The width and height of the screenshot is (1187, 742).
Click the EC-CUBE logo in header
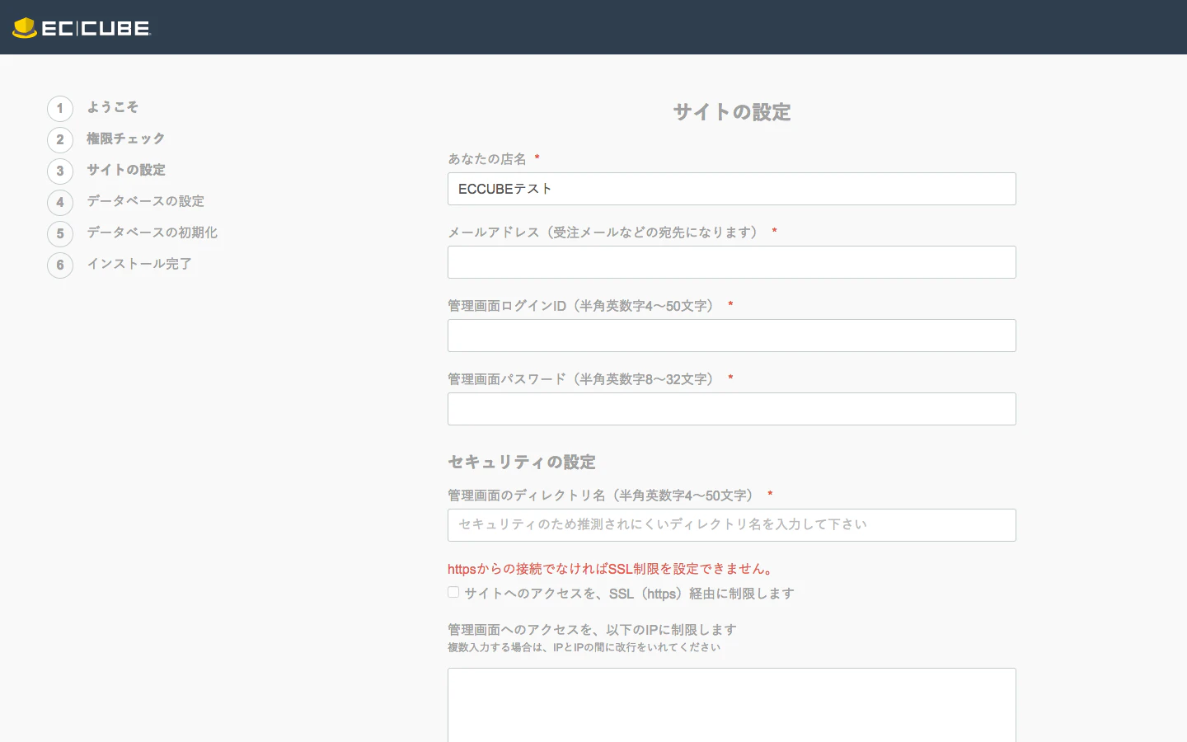82,28
